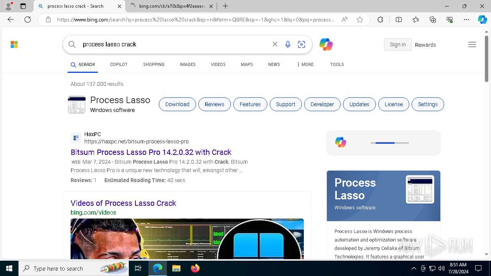Open the volume icon in system tray
The width and height of the screenshot is (491, 276).
pyautogui.click(x=441, y=268)
